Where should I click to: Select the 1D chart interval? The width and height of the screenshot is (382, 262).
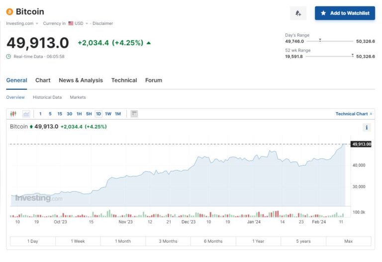[98, 114]
